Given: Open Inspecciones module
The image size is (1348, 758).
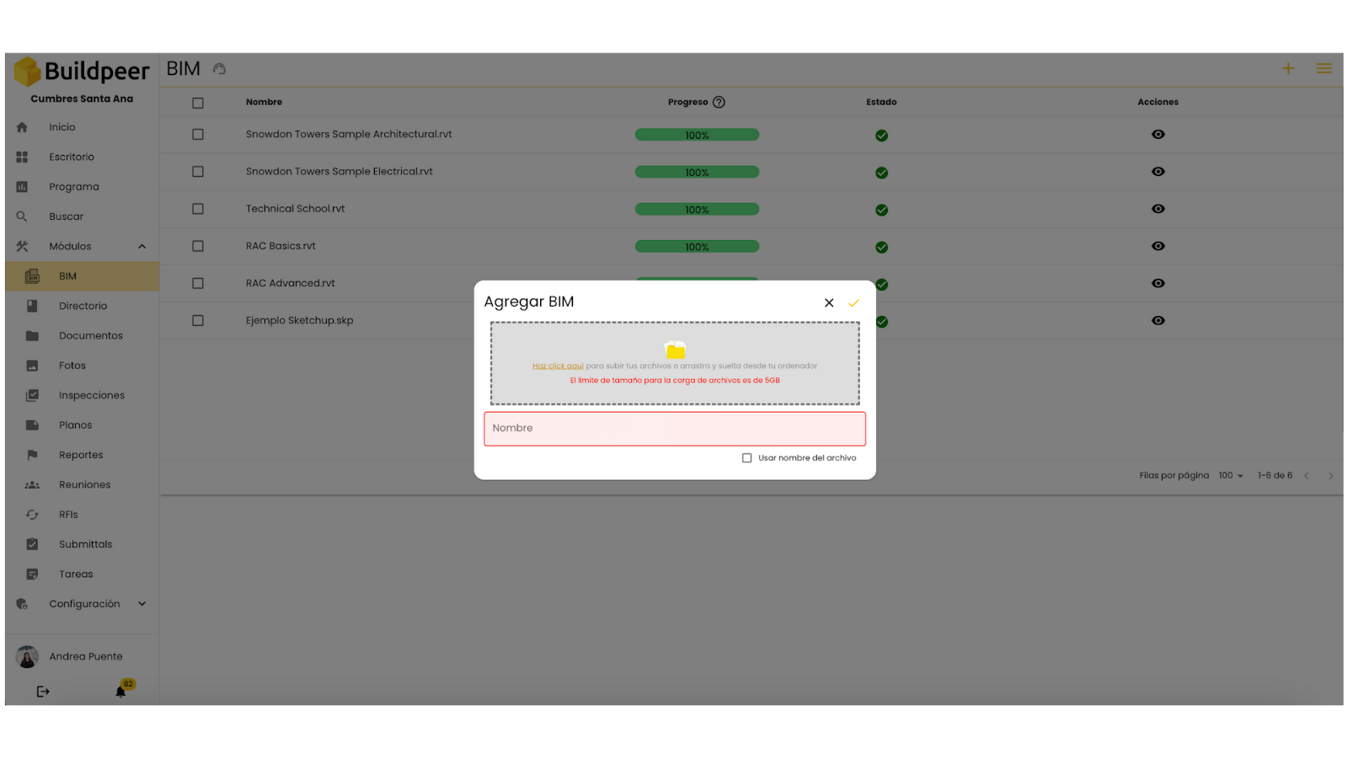Looking at the screenshot, I should click(x=82, y=396).
